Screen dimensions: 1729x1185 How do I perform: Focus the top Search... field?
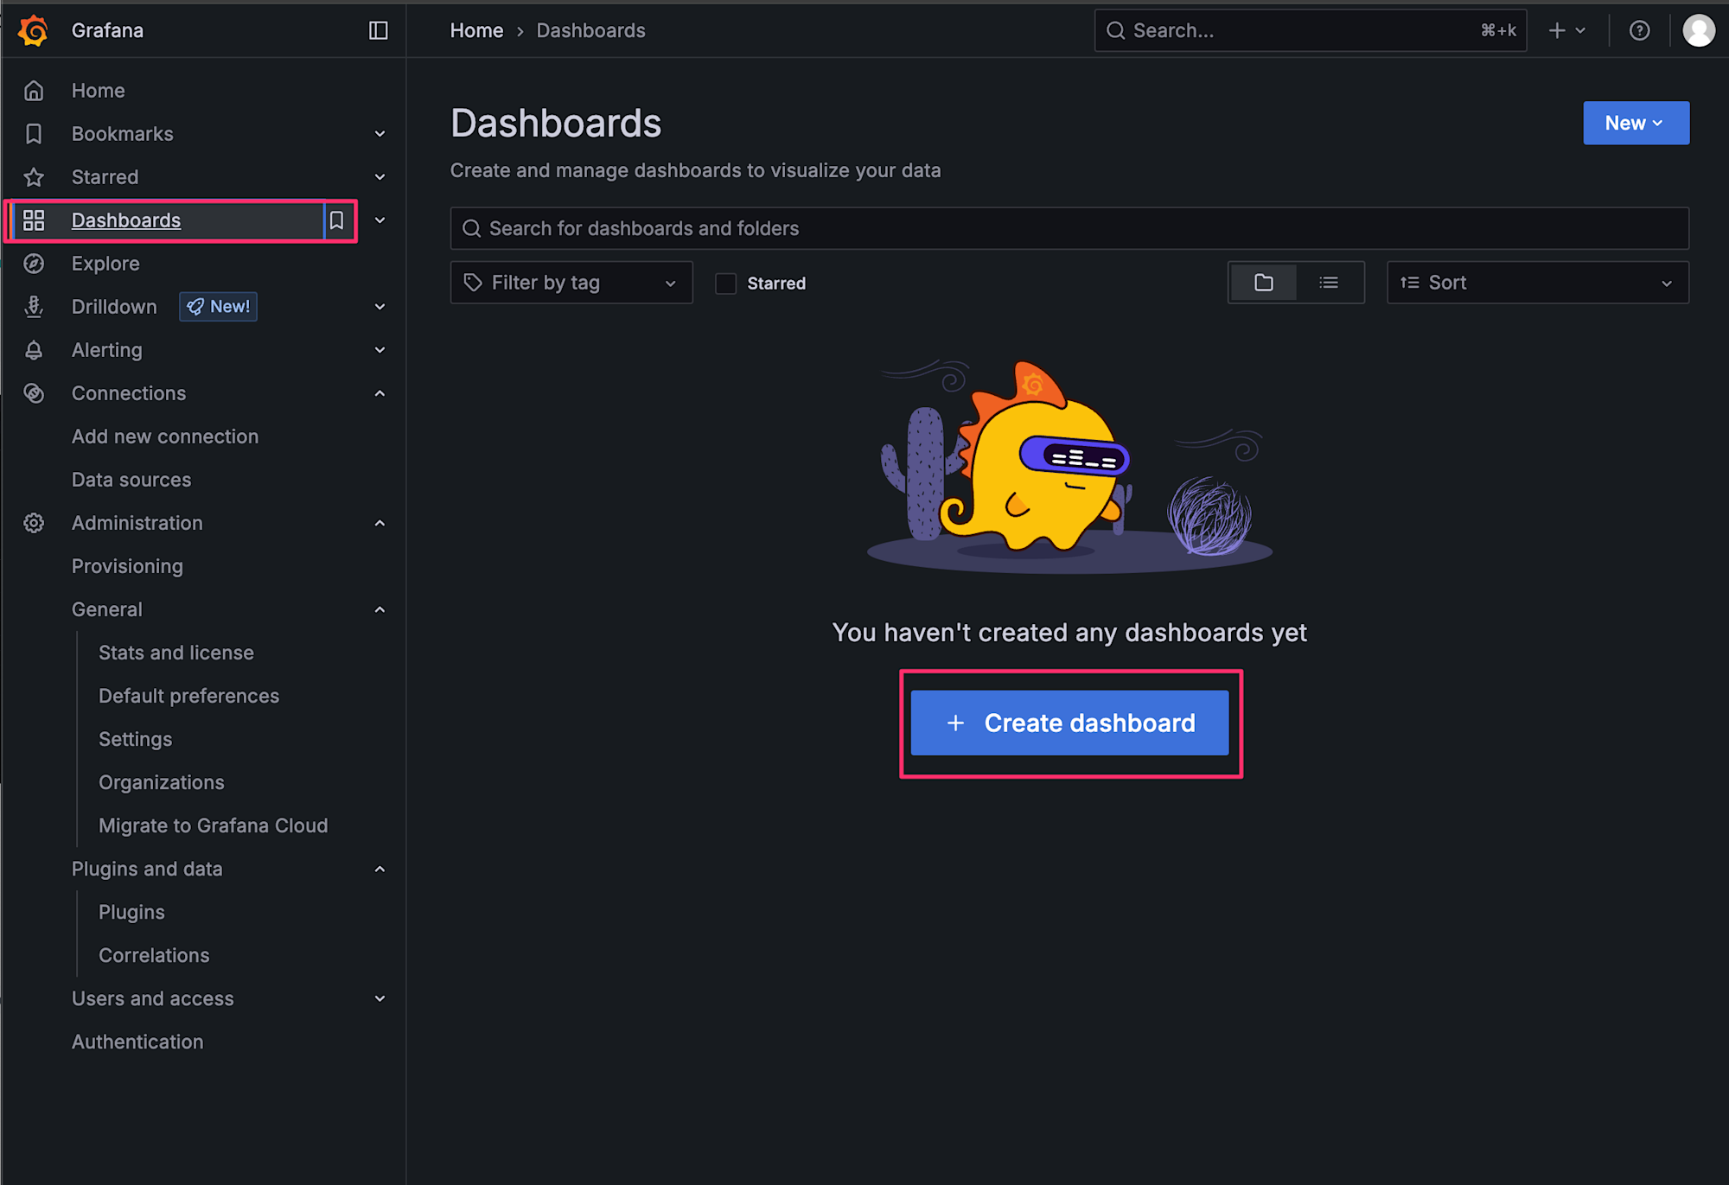click(x=1310, y=30)
